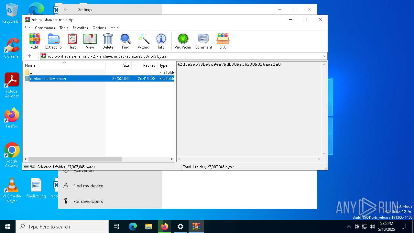Open the Help menu
Viewport: 414px width, 233px height.
114,28
